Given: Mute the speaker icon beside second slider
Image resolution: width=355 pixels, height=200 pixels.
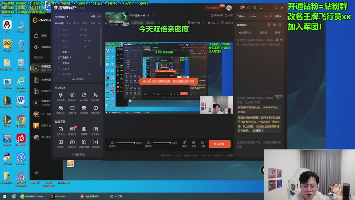Looking at the screenshot, I should coord(148,143).
